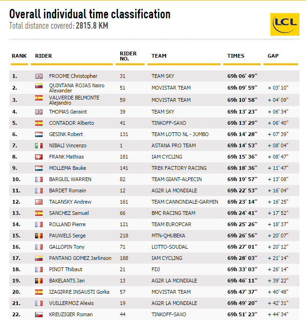Click the US flag beside Talansky Andrew
This screenshot has width=306, height=320.
click(39, 202)
